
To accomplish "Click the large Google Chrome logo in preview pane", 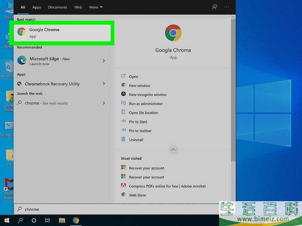I will click(173, 33).
